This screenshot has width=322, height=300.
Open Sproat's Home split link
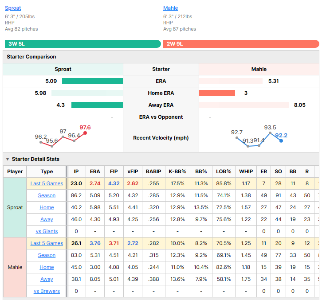[x=47, y=207]
